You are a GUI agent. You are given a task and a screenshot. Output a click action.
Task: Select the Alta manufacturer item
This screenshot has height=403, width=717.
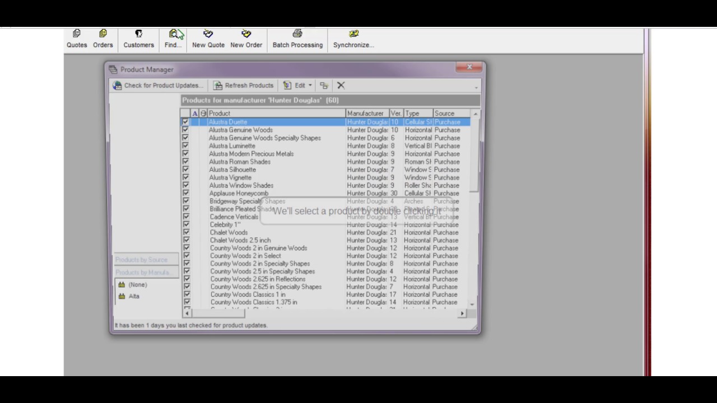coord(134,296)
